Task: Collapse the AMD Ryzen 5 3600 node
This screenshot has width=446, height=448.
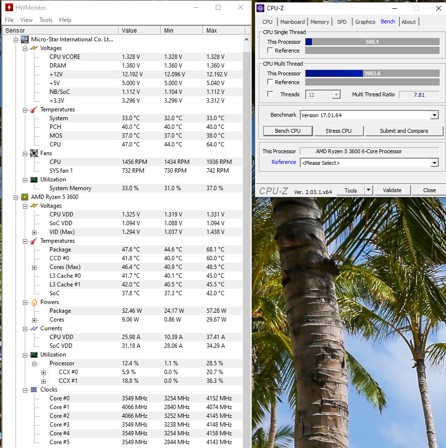Action: (16, 197)
